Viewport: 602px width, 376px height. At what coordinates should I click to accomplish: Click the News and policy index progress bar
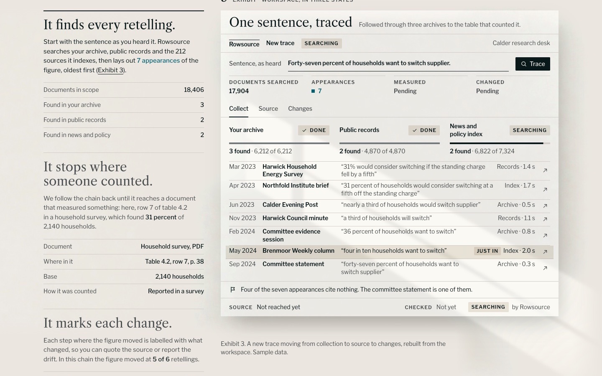(x=500, y=143)
